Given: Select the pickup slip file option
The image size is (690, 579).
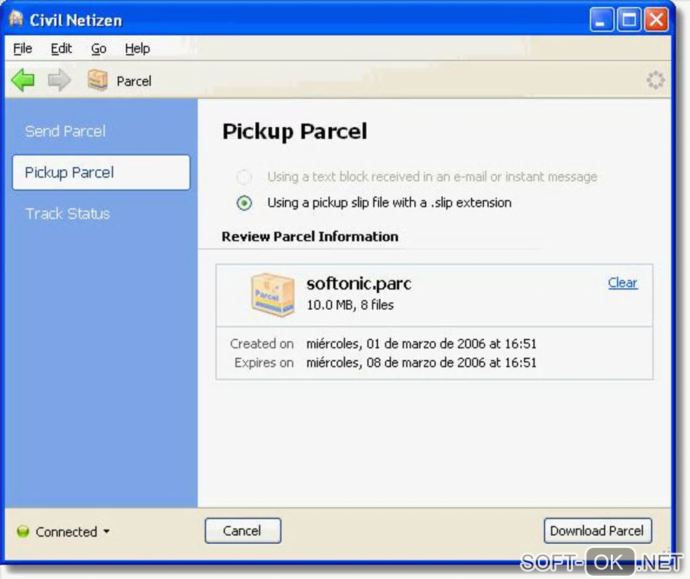Looking at the screenshot, I should (x=244, y=203).
